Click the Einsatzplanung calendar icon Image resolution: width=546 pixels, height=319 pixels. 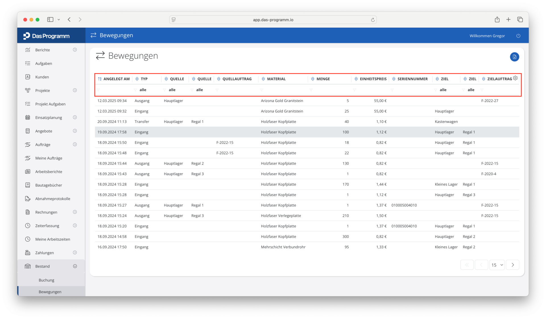[28, 117]
